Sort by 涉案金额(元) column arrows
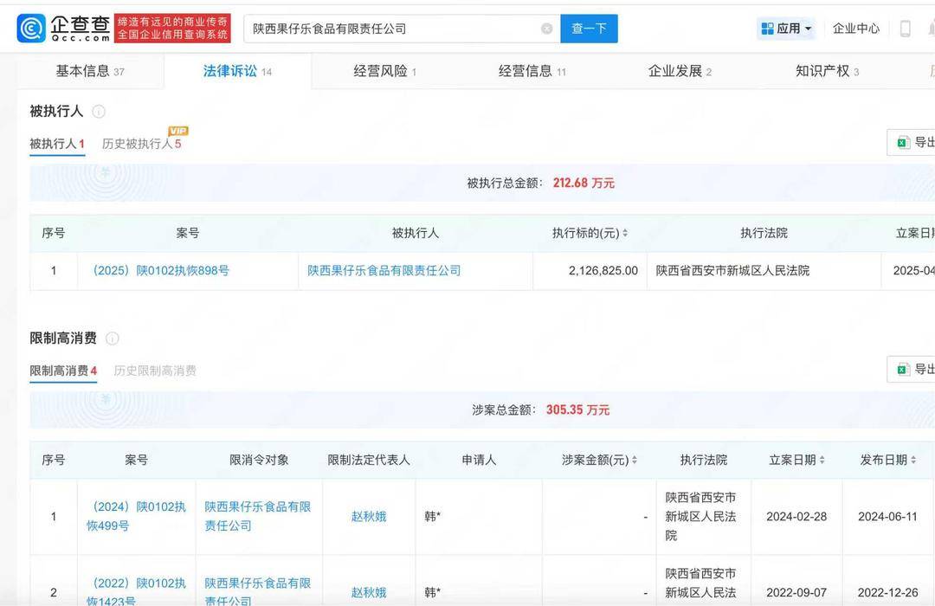This screenshot has height=606, width=935. (x=635, y=460)
